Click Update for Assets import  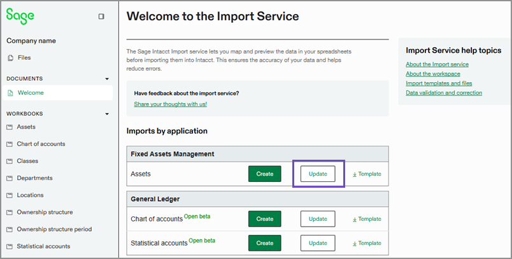pyautogui.click(x=318, y=174)
